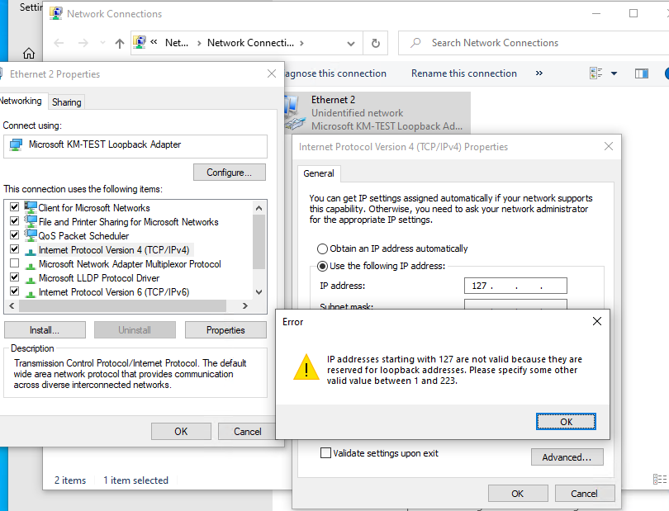
Task: Click the TCP/IPv4 protocol icon
Action: point(31,252)
